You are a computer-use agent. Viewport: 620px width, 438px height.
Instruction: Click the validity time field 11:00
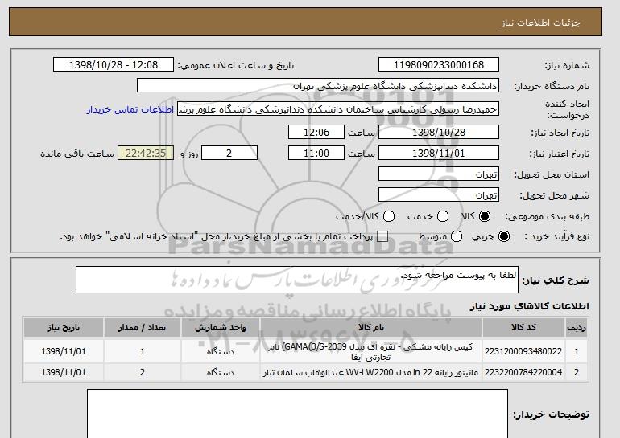[x=316, y=154]
